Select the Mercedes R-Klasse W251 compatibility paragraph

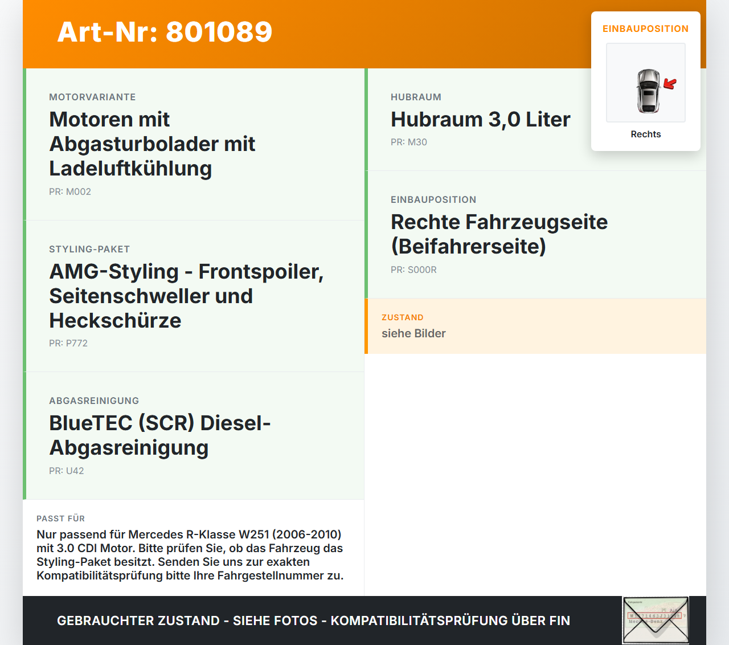point(190,555)
